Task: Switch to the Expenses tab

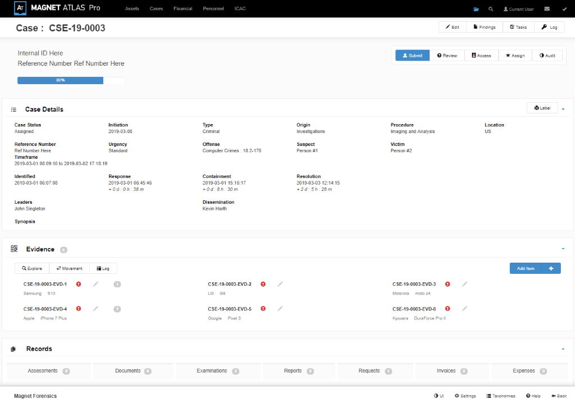Action: click(530, 371)
